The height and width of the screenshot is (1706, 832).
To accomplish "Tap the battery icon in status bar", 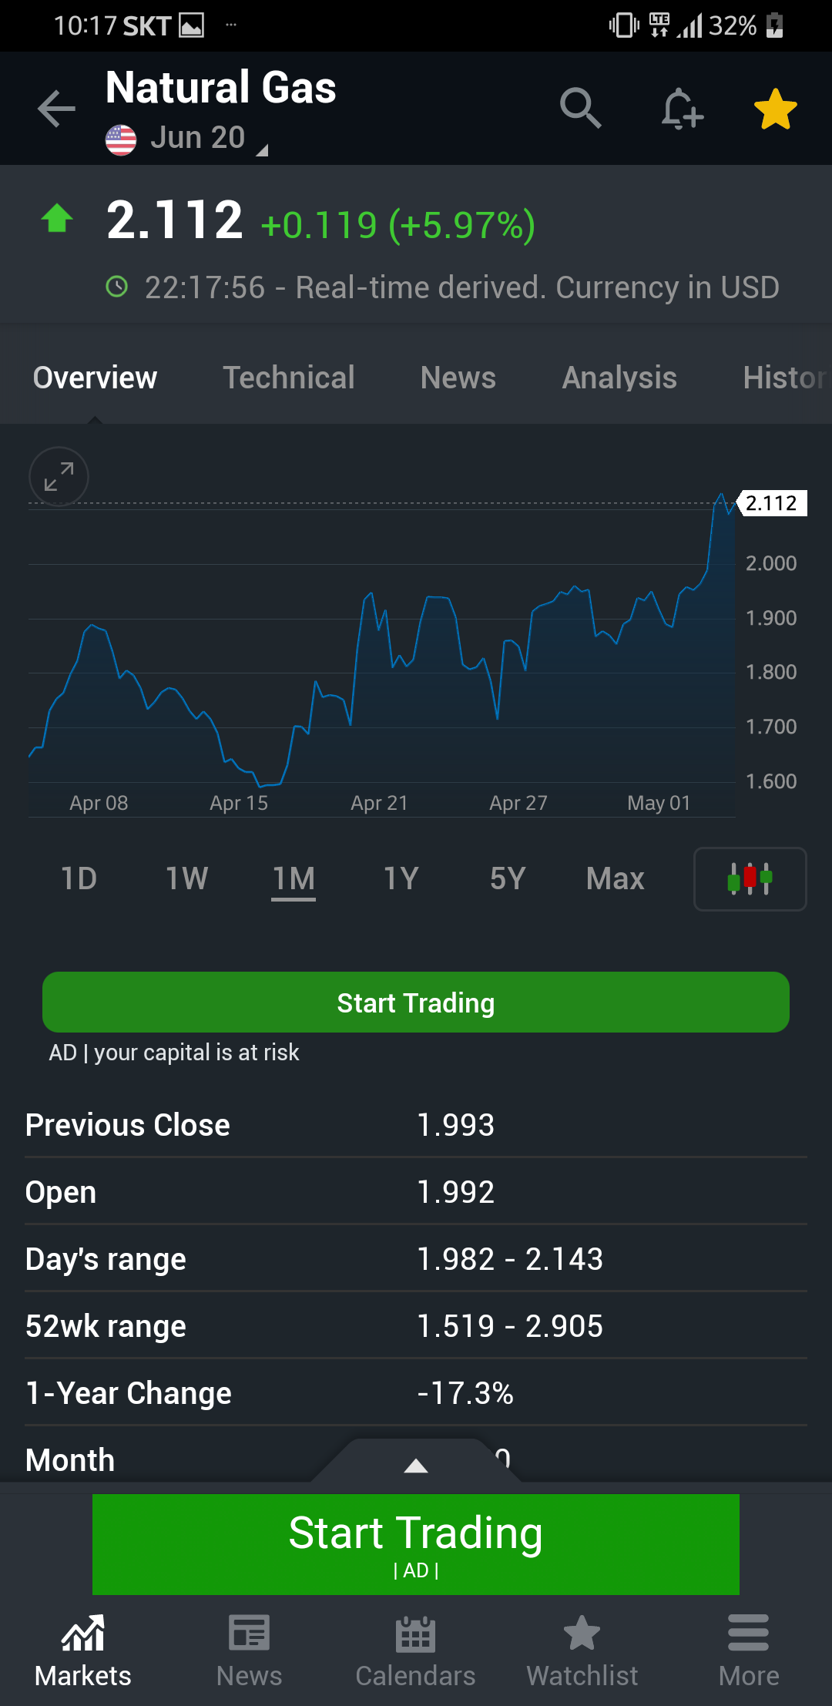I will pyautogui.click(x=775, y=25).
